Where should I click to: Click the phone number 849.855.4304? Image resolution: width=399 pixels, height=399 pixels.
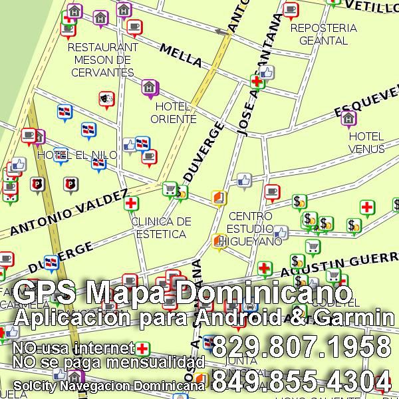pos(301,380)
